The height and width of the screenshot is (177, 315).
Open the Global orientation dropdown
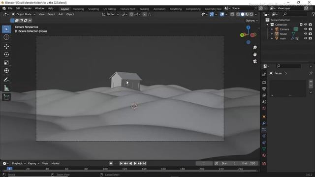point(110,14)
